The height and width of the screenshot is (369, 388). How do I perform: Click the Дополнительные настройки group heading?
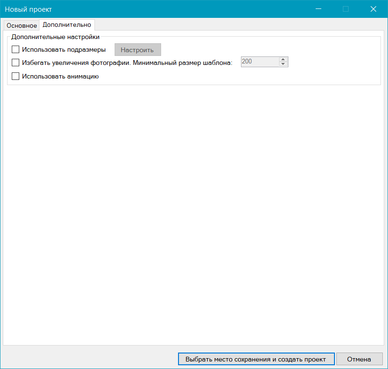pos(55,37)
